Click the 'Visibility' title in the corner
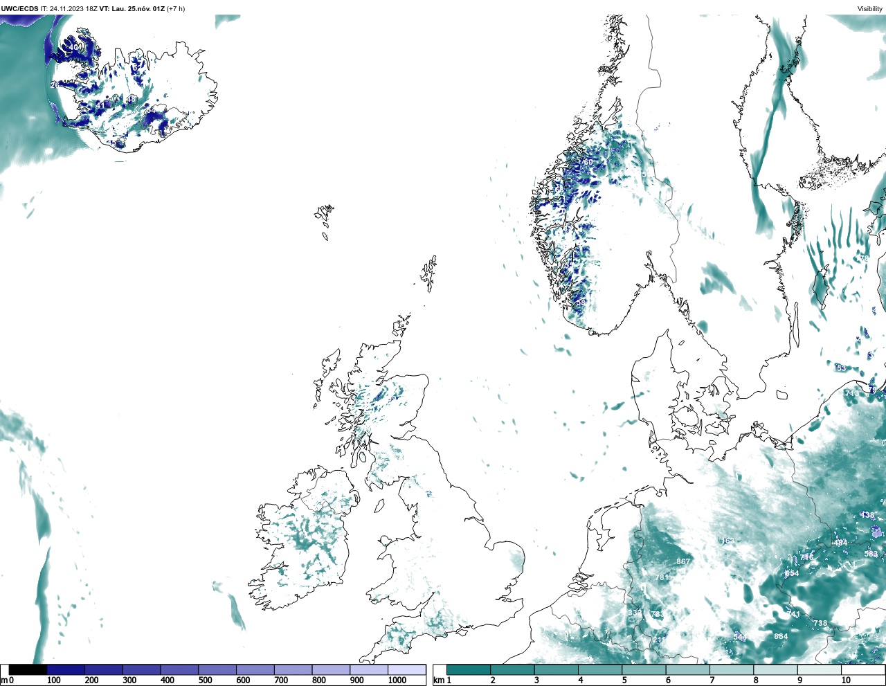The width and height of the screenshot is (886, 686). [870, 9]
